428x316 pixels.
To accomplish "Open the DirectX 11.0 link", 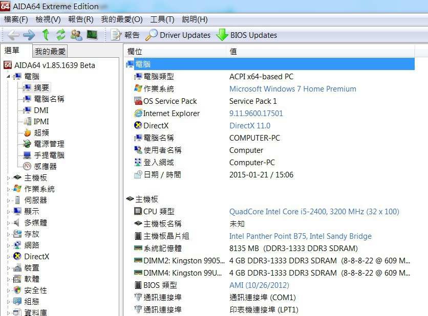I will pos(250,126).
